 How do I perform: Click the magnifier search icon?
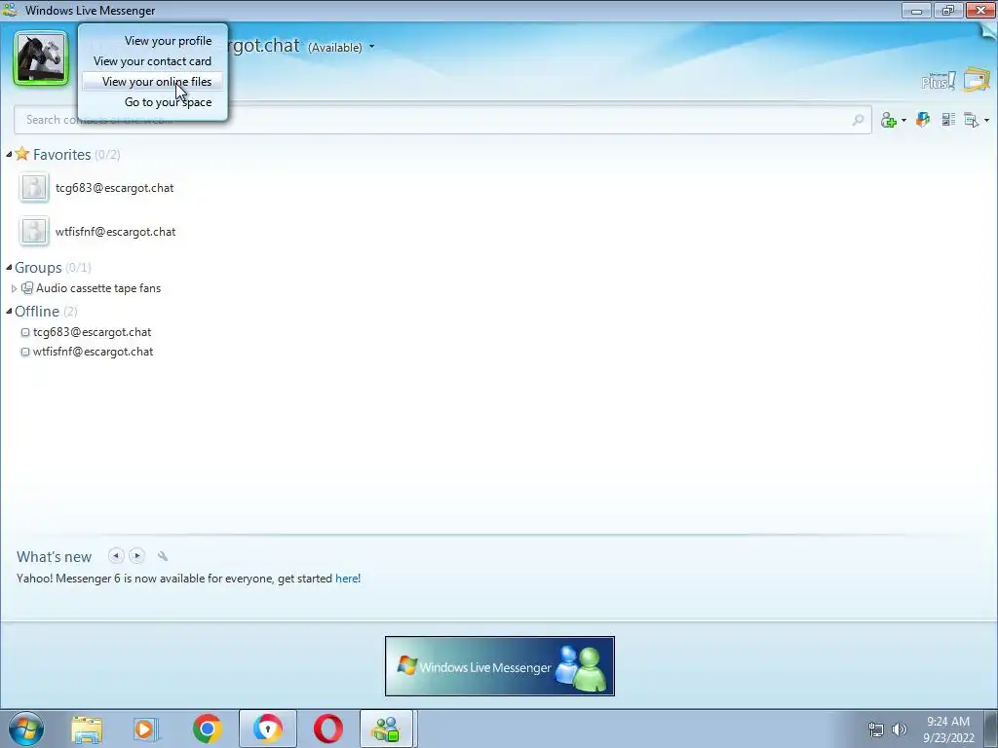coord(858,120)
